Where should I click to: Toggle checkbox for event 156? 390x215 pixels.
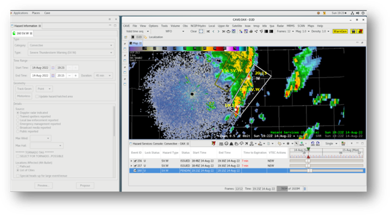(x=135, y=161)
